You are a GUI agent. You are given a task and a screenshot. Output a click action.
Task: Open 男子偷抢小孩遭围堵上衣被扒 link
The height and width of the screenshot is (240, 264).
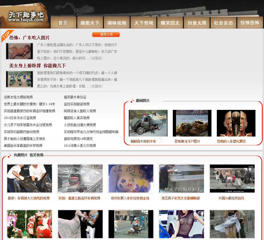click(25, 139)
